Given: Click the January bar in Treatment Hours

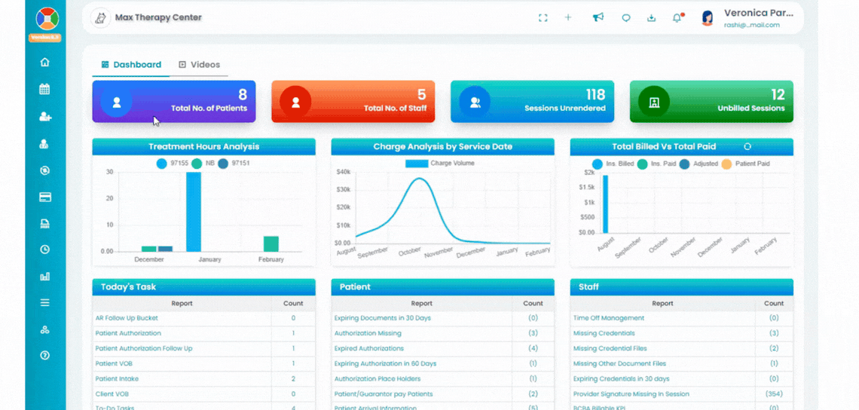Looking at the screenshot, I should point(194,212).
